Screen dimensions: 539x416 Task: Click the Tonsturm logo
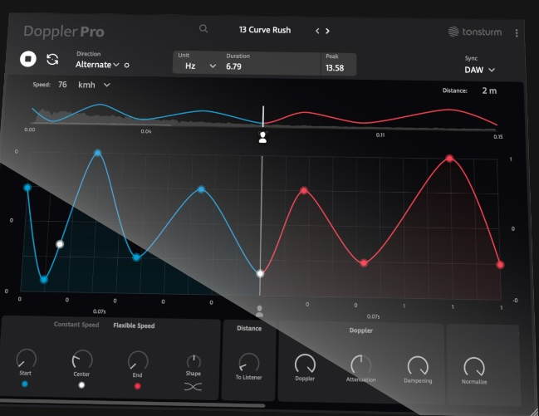click(x=475, y=32)
